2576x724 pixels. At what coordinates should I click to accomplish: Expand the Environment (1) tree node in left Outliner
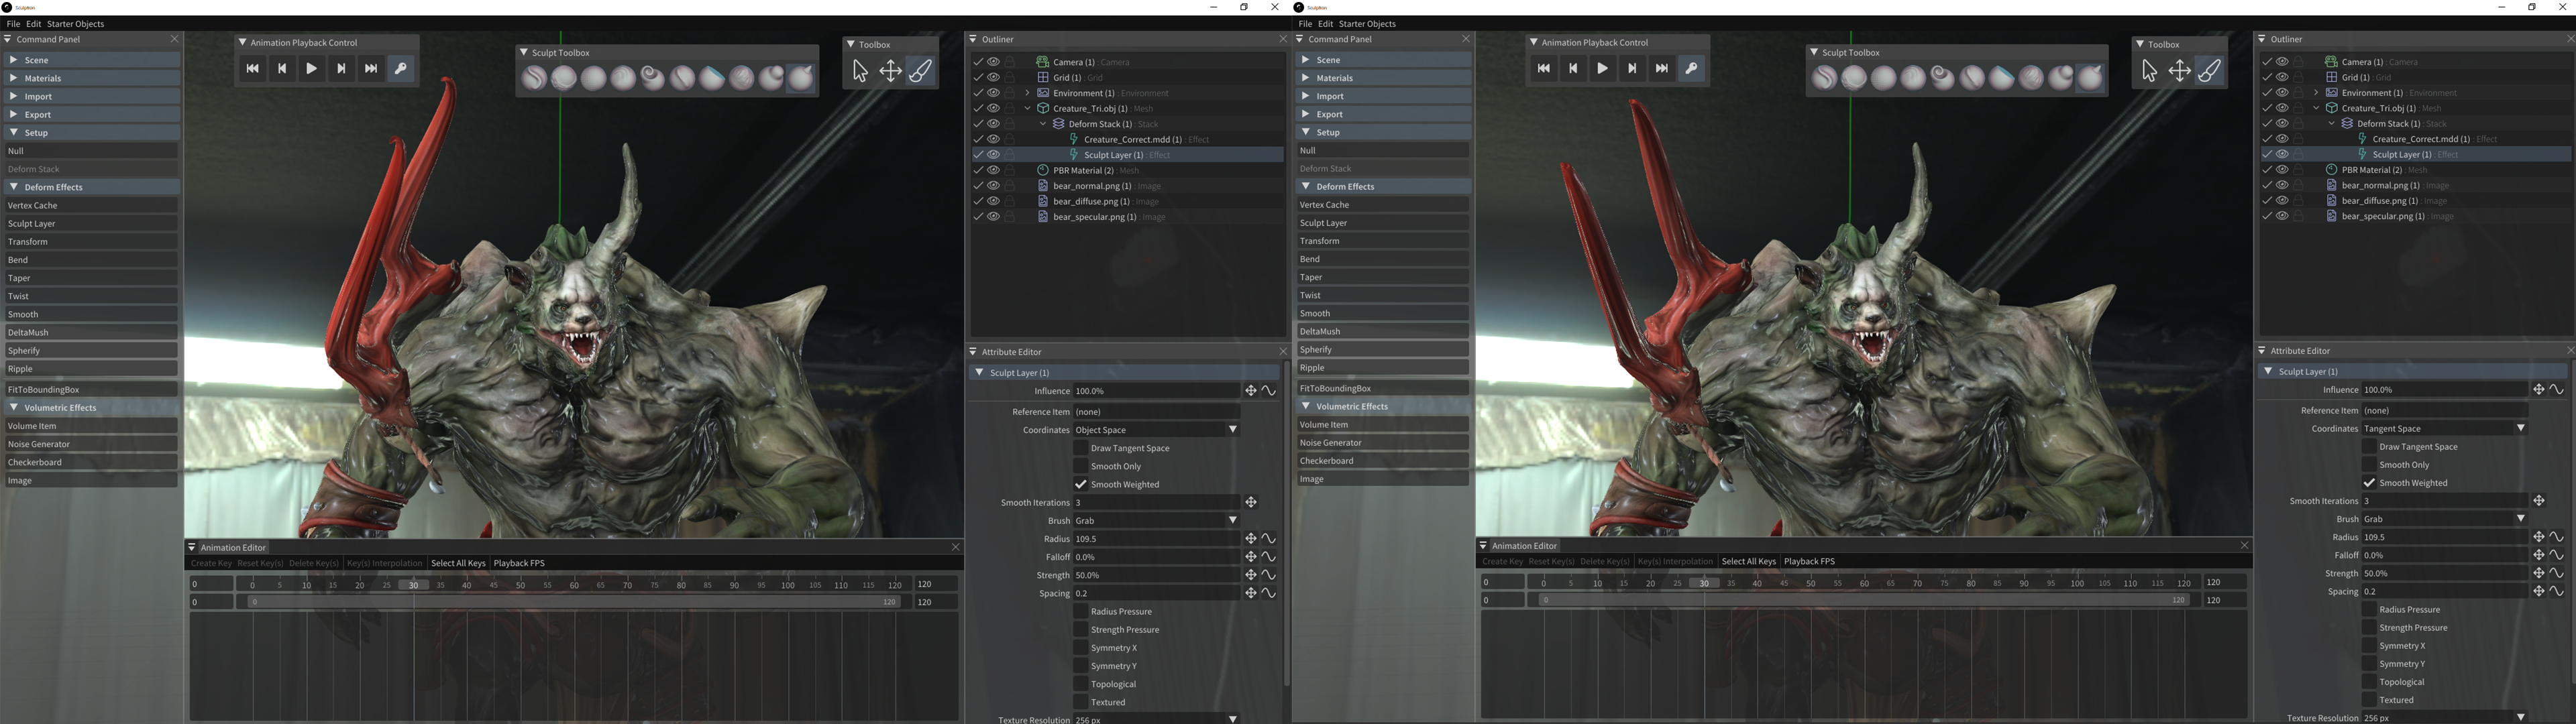point(1027,93)
